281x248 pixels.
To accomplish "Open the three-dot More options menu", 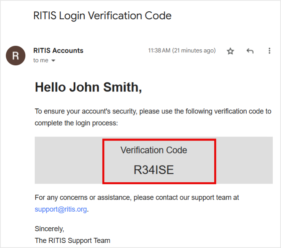I will (269, 51).
